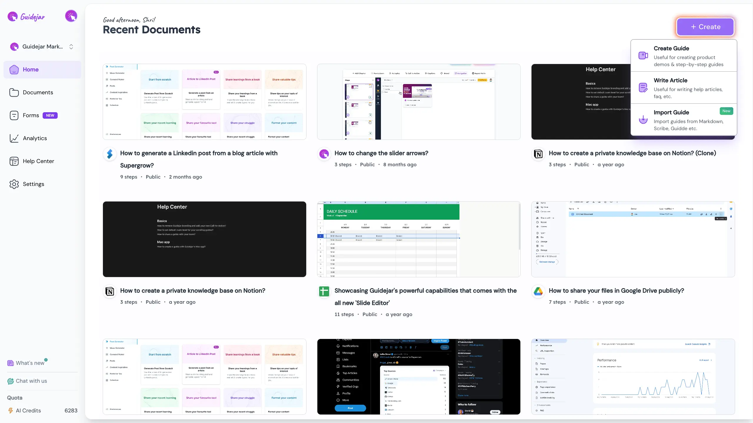753x423 pixels.
Task: Click the Help Center icon
Action: point(14,161)
